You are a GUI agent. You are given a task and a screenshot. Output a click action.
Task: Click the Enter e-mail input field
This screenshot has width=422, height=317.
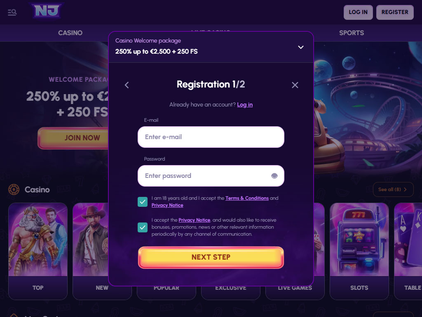(x=211, y=137)
